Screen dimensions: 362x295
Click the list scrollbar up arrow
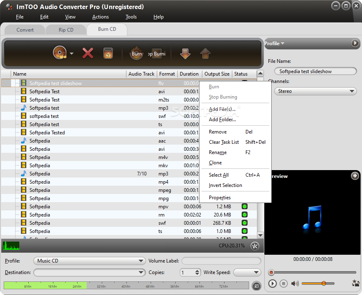260,74
